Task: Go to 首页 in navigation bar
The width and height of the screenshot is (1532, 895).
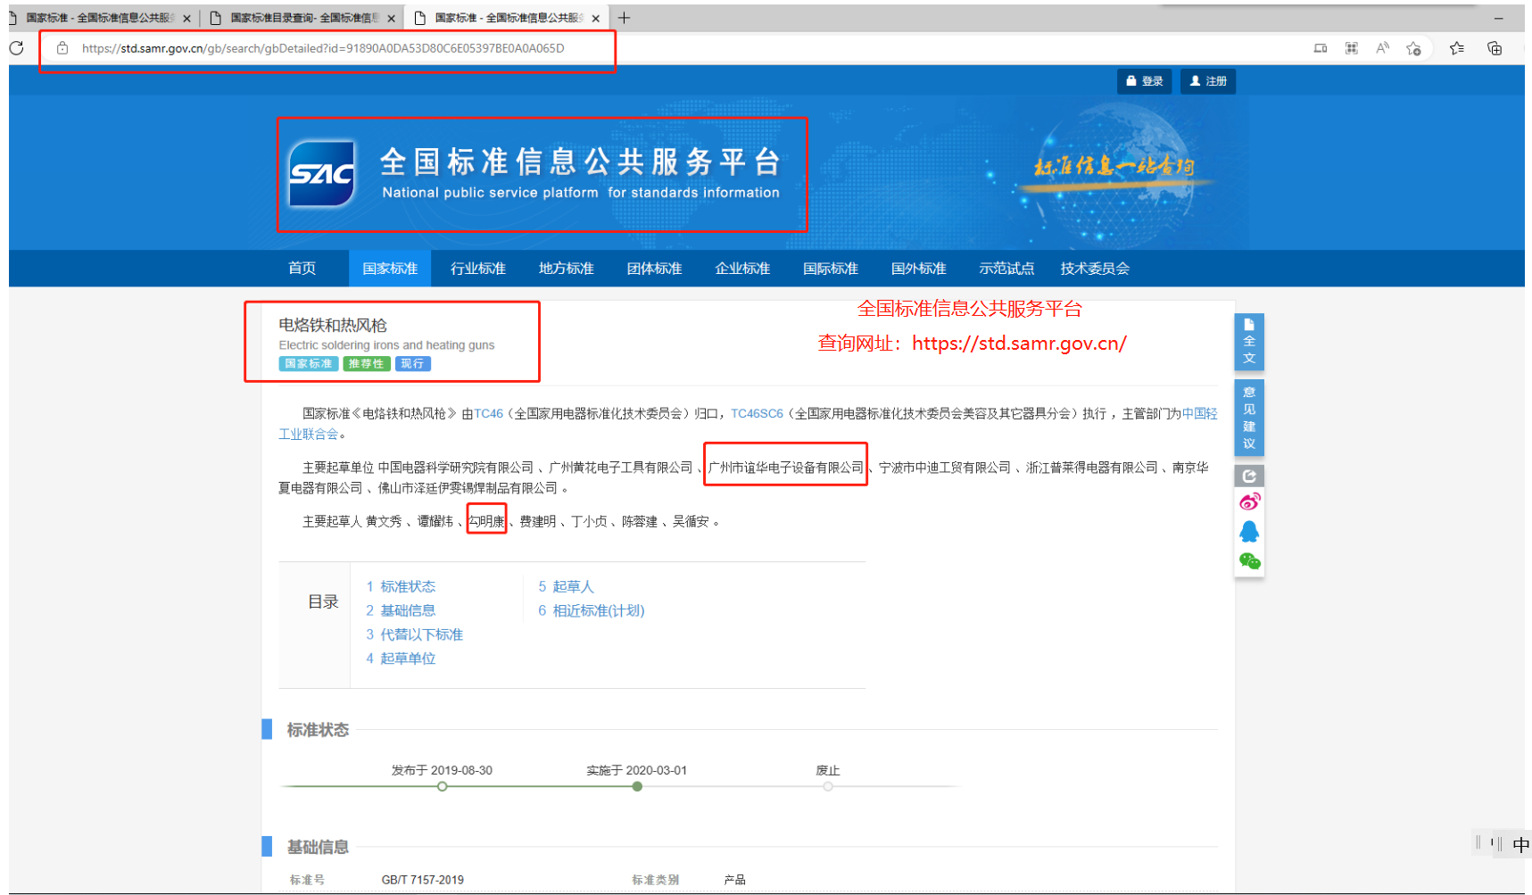Action: (x=302, y=269)
